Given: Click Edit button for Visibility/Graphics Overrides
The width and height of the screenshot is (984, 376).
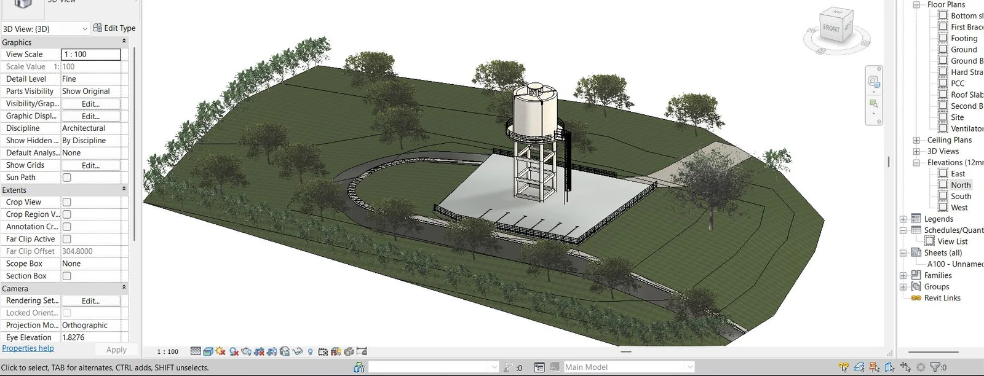Looking at the screenshot, I should [90, 104].
